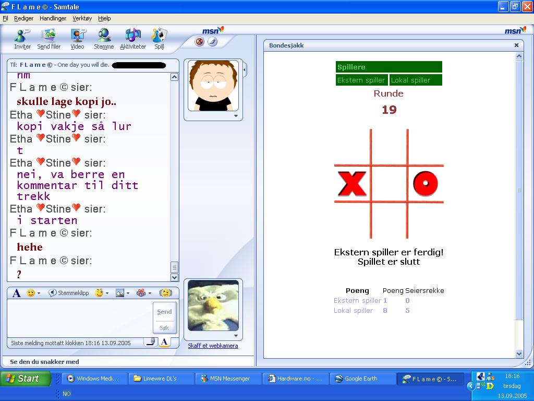534x401 pixels.
Task: Expand the contact display picture options
Action: pyautogui.click(x=236, y=116)
